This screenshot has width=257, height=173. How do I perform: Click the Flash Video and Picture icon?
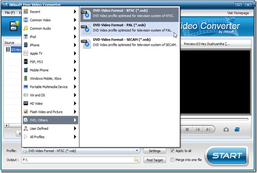point(26,112)
